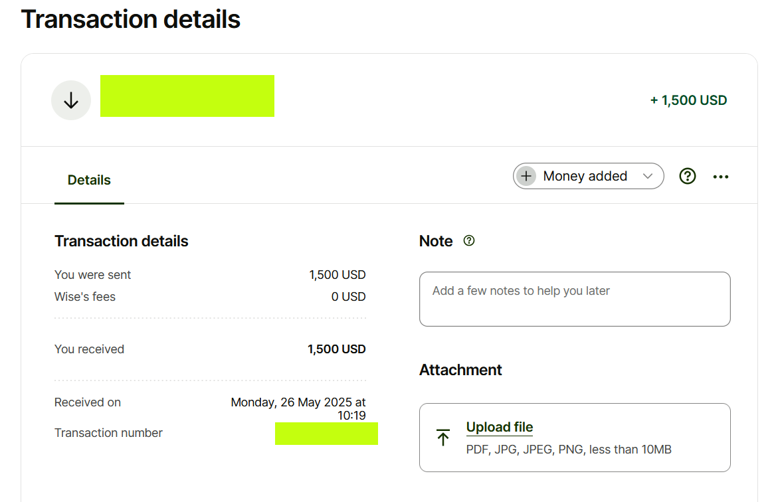Expand the Money added chevron arrow

click(x=648, y=176)
